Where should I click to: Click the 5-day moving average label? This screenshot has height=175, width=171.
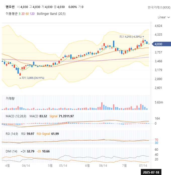20,14
